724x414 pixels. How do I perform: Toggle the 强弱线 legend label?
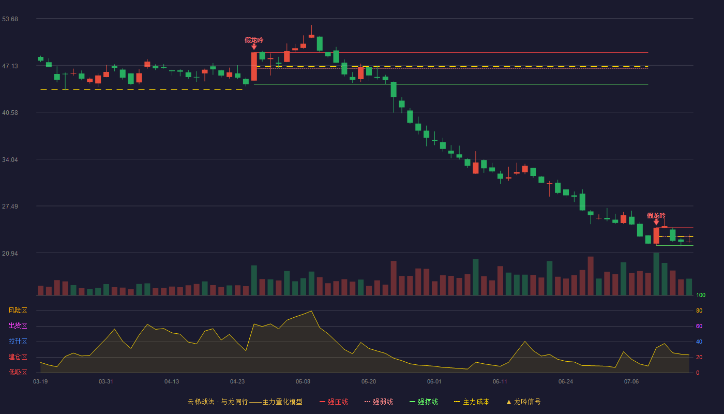383,402
